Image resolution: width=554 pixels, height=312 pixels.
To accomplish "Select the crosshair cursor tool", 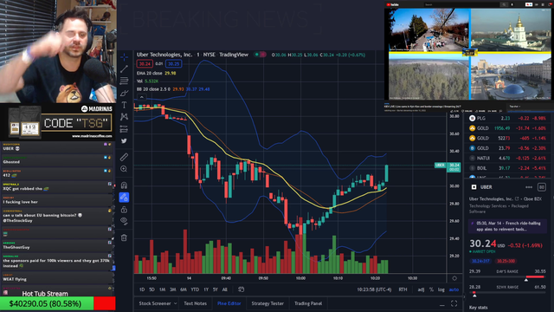I will click(x=124, y=57).
